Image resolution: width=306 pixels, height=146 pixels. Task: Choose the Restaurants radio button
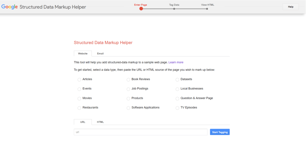79,108
